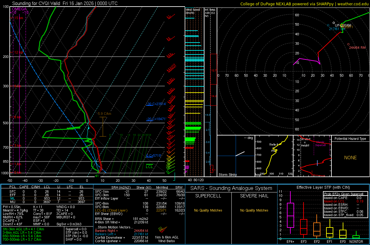Click the 'LowRH = 79%' value

(13, 214)
